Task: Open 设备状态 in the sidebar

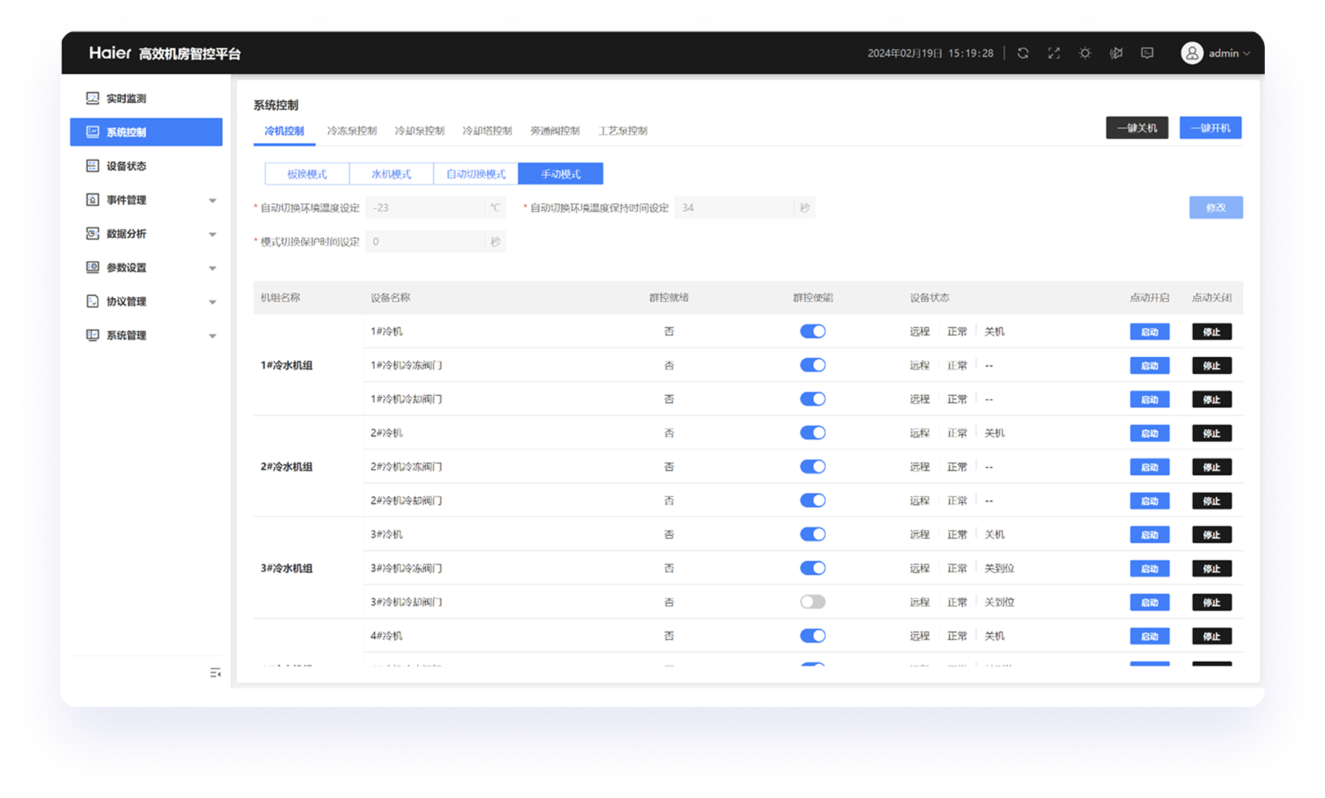Action: click(x=126, y=166)
